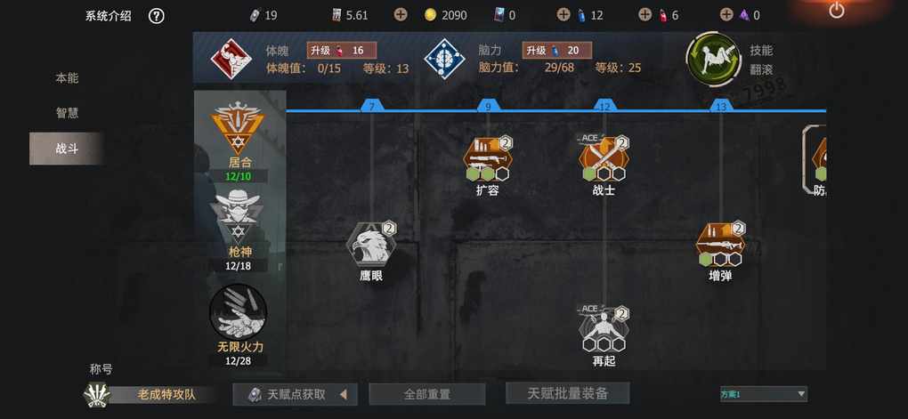Click 全部重置 reset all button

(426, 394)
